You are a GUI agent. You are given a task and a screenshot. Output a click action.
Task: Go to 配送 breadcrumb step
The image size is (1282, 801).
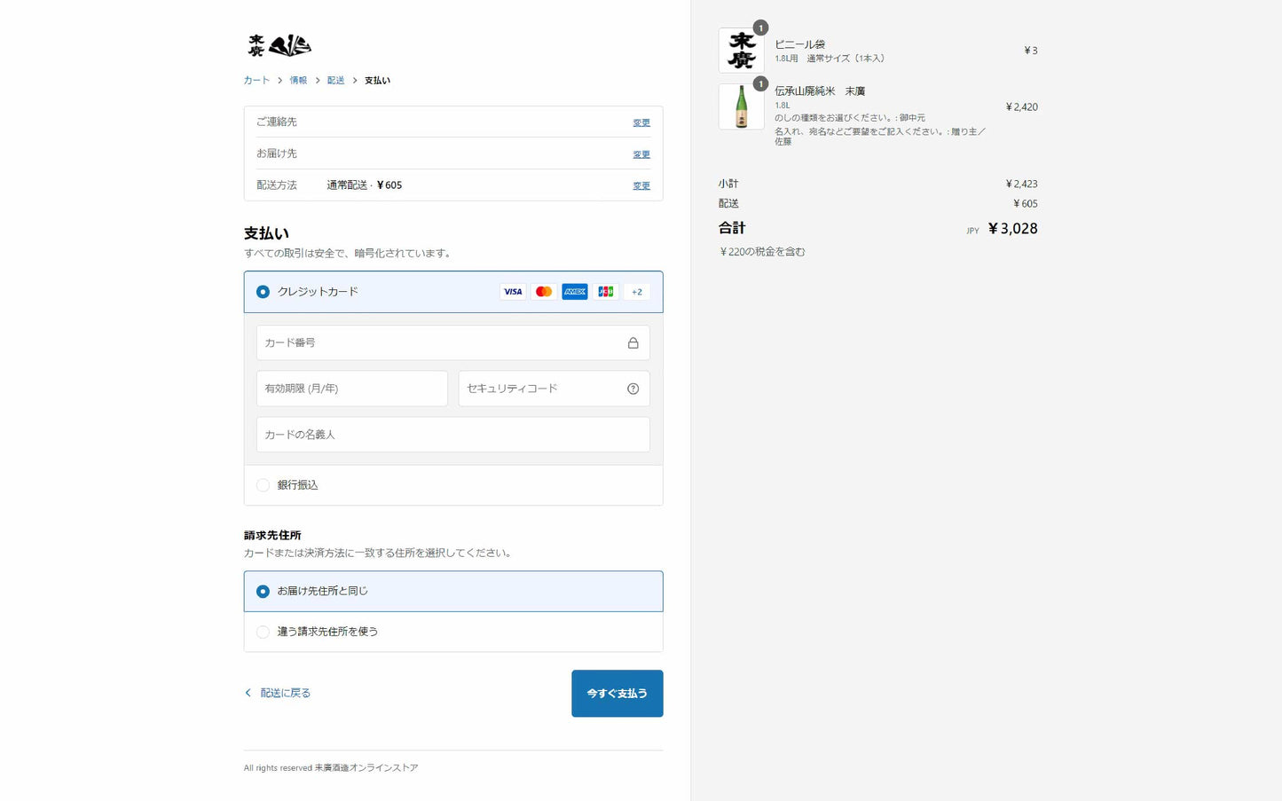point(335,81)
